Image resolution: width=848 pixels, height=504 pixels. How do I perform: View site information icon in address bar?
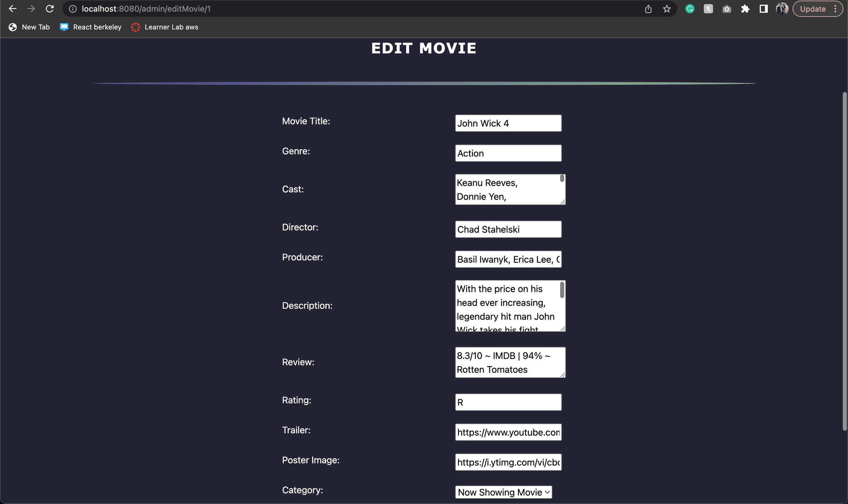(73, 9)
